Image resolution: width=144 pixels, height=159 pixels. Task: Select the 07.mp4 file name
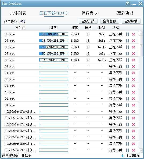10,53
